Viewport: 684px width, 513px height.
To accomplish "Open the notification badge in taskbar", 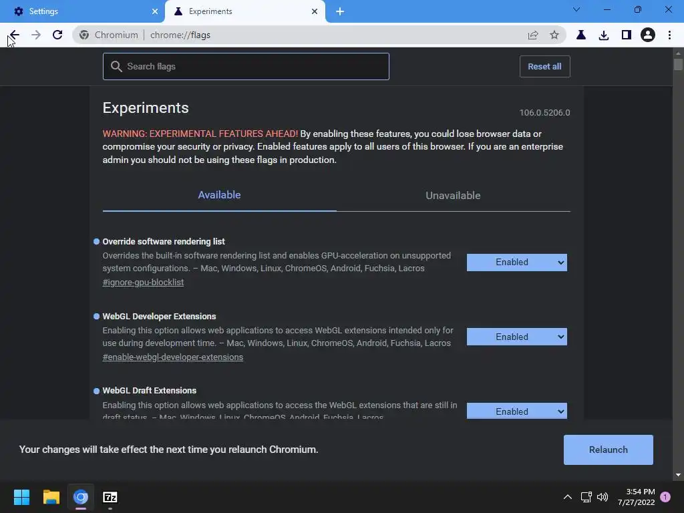I will tap(665, 497).
